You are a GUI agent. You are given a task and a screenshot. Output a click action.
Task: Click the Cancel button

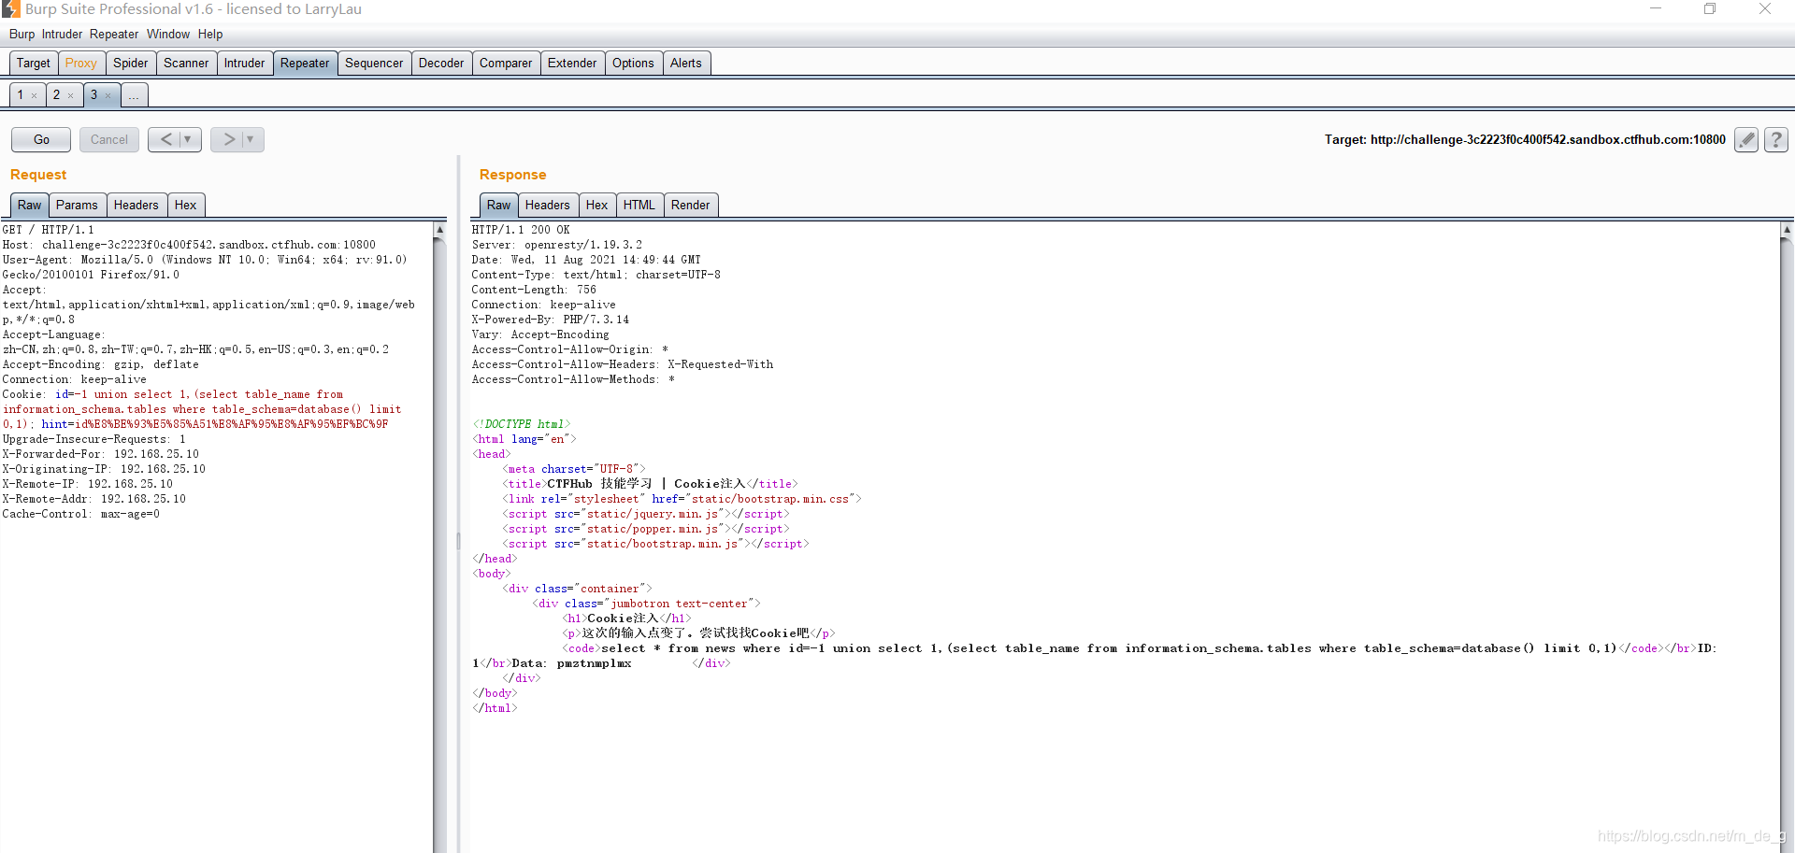(x=109, y=139)
